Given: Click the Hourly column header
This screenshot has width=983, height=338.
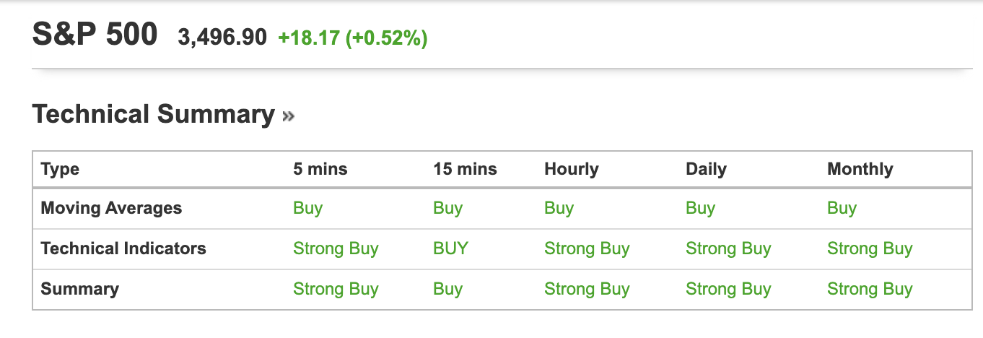Looking at the screenshot, I should tap(571, 170).
